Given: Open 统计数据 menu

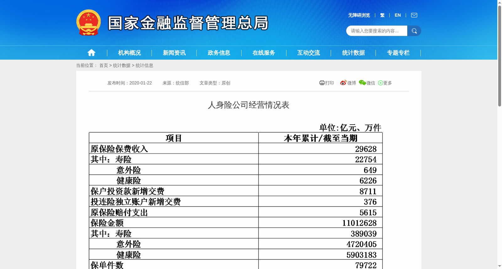Looking at the screenshot, I should click(354, 53).
